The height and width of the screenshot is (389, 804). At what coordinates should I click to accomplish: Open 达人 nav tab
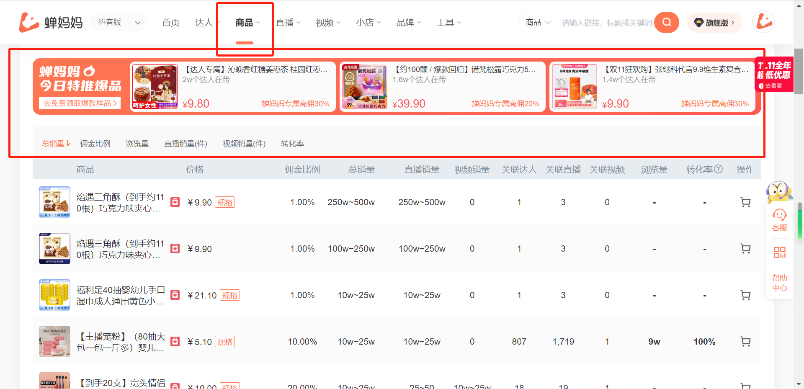204,23
